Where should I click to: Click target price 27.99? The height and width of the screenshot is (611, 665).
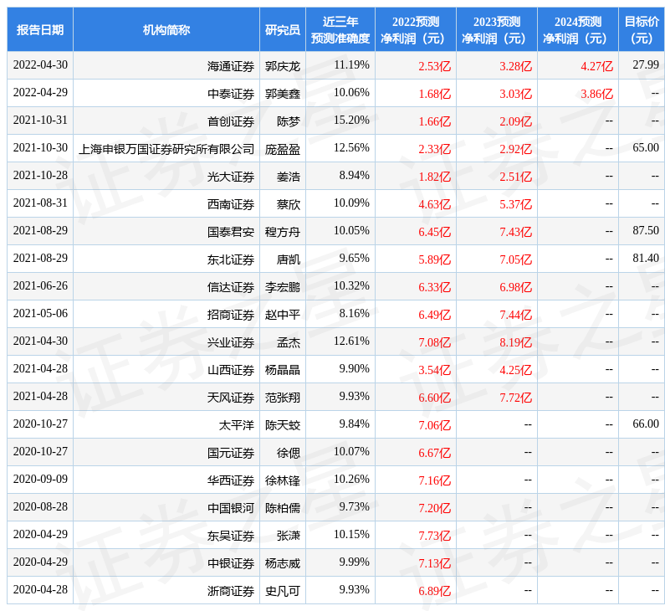(x=646, y=65)
